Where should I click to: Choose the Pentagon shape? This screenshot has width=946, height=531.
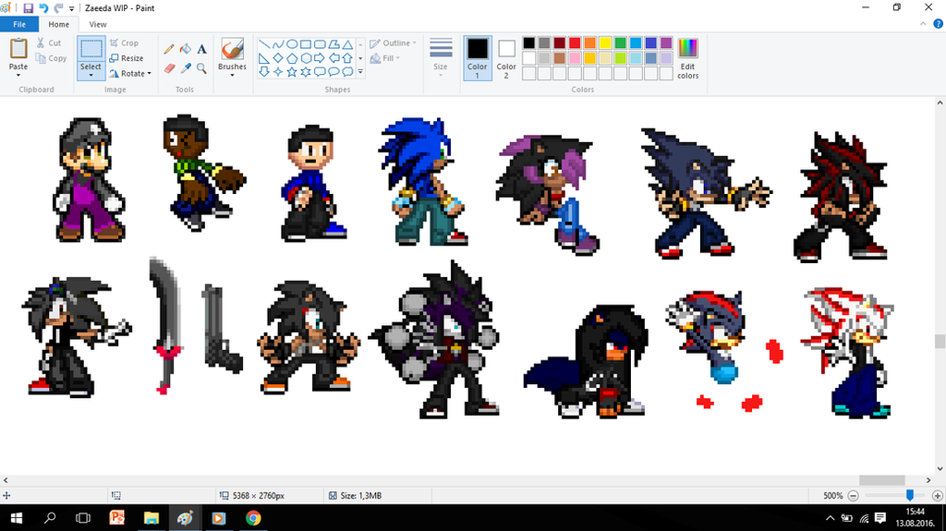click(x=291, y=58)
